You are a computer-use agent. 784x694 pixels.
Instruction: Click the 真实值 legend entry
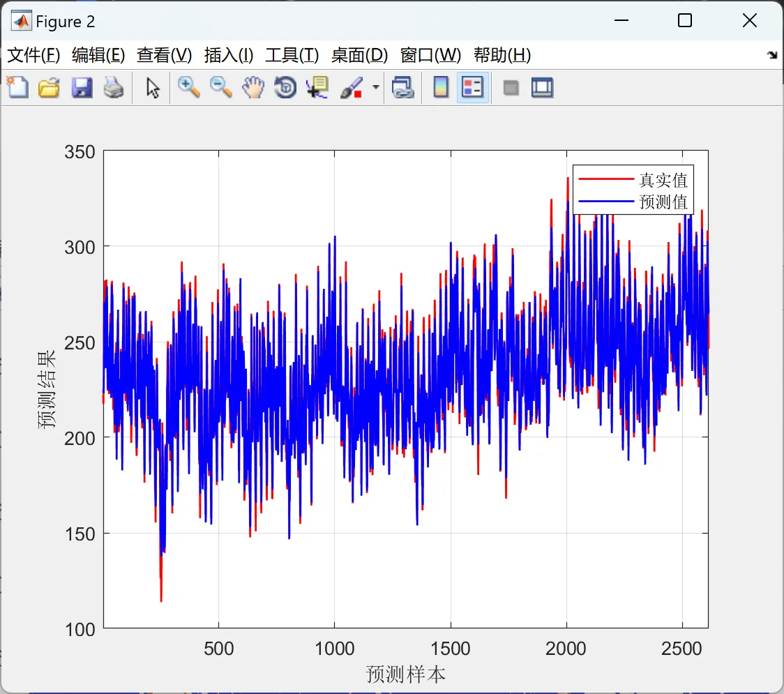click(663, 179)
